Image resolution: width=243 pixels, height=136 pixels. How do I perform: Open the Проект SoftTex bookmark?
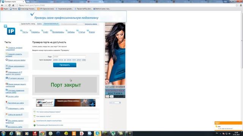(x=83, y=9)
